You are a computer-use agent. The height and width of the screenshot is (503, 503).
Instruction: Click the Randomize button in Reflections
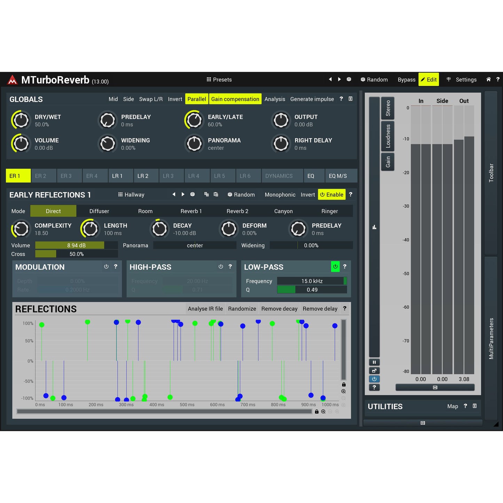click(x=242, y=308)
